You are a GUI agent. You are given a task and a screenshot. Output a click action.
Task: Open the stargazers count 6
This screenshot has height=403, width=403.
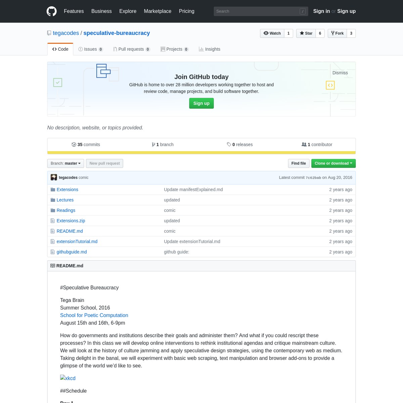pyautogui.click(x=320, y=33)
